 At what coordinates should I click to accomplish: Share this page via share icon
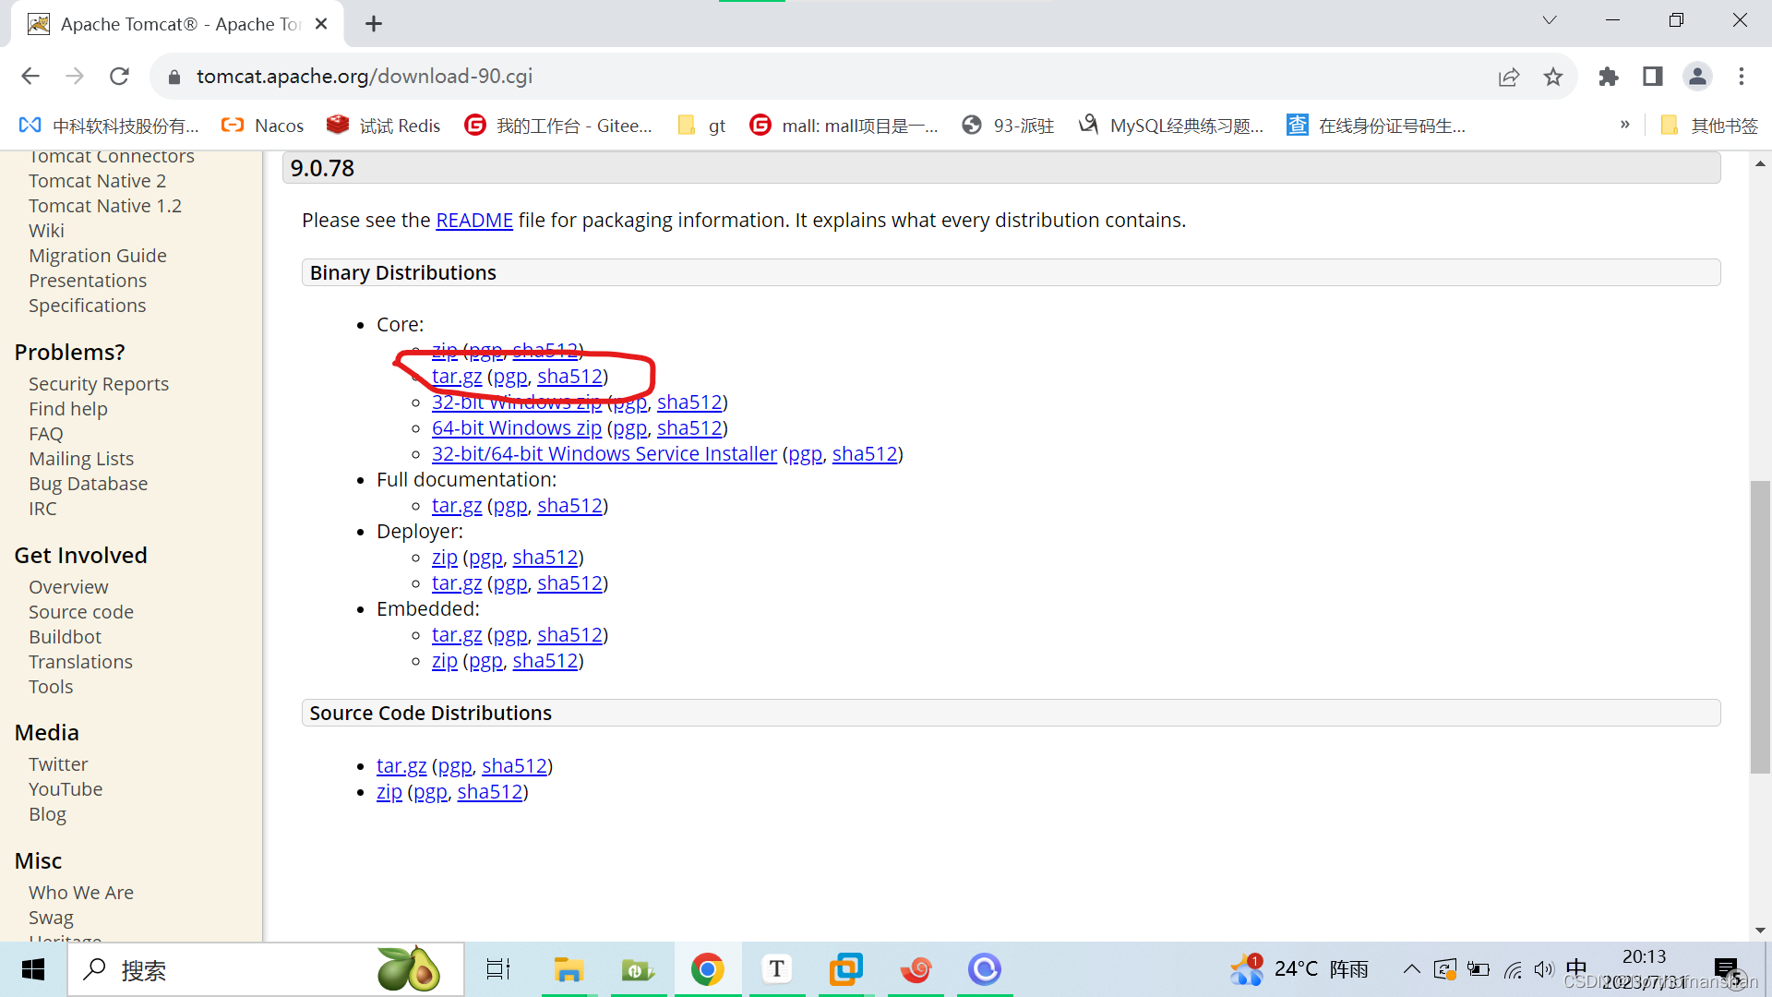[x=1509, y=77]
